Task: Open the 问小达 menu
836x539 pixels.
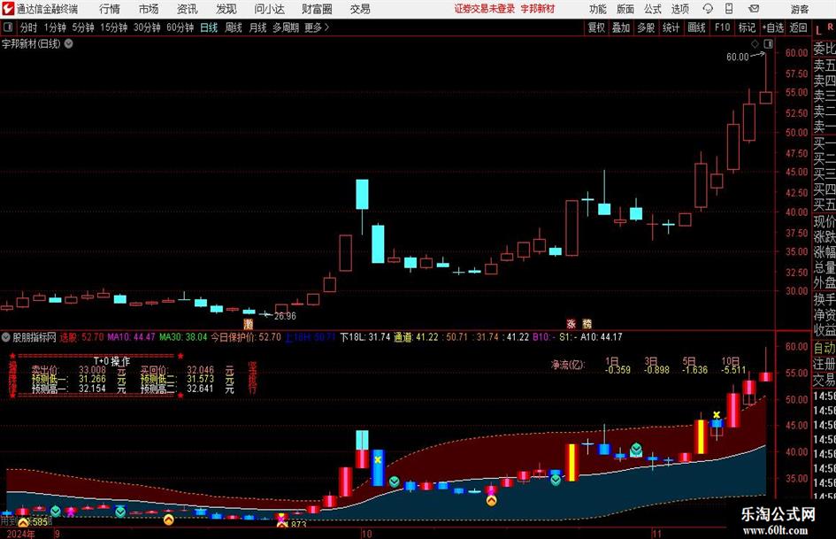Action: click(269, 9)
